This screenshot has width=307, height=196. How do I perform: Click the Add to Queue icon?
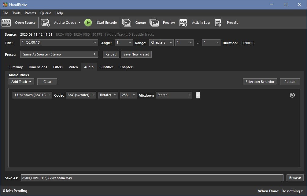tap(45, 23)
